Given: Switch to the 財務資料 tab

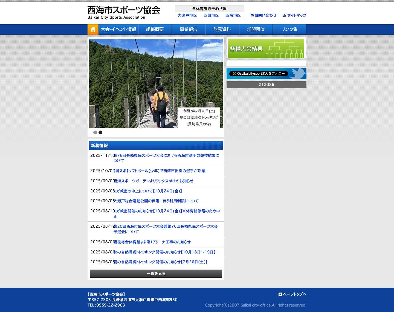Looking at the screenshot, I should 222,29.
